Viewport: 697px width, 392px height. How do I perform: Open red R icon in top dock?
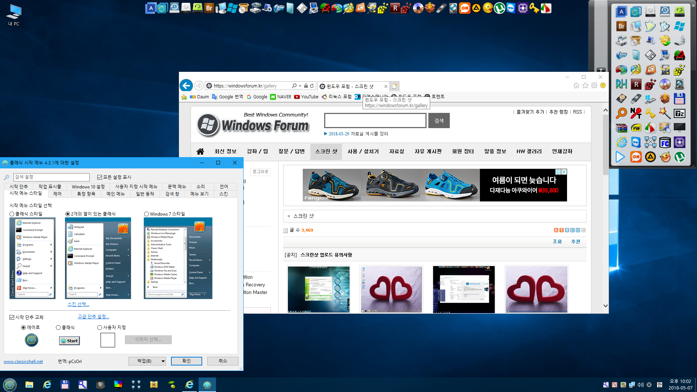tap(395, 8)
